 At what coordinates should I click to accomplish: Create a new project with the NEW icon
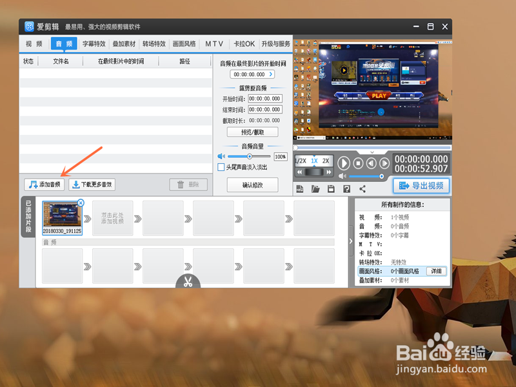tap(300, 189)
